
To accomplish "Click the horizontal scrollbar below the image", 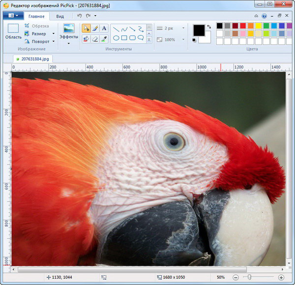I will (x=147, y=269).
